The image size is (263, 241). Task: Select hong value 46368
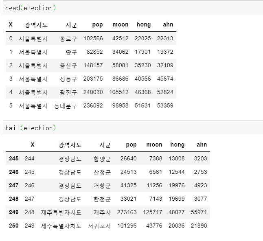142,92
